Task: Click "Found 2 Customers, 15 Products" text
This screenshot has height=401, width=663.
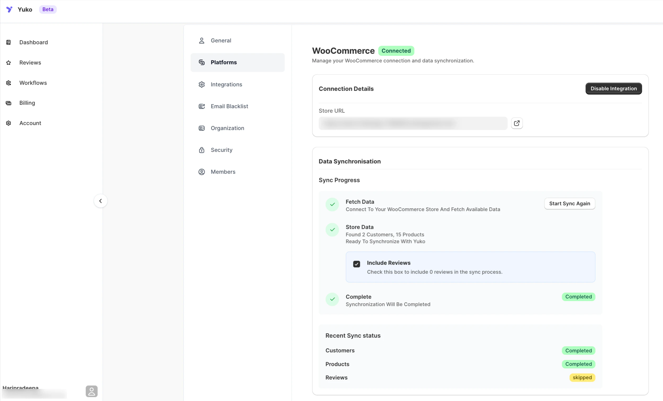Action: [385, 234]
